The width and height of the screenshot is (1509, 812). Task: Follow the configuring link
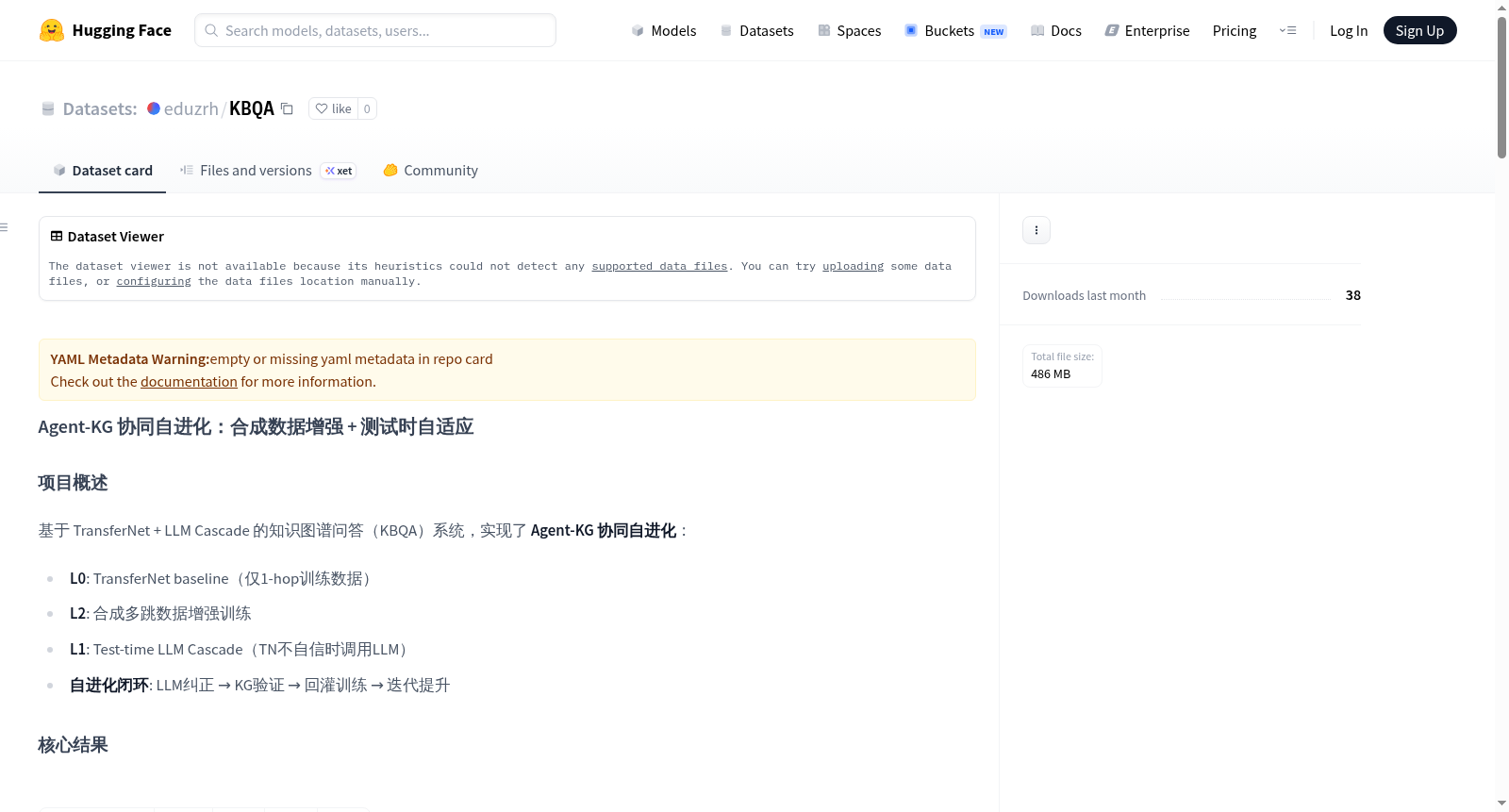[154, 281]
